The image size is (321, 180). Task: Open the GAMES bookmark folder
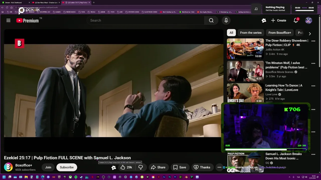[57, 12]
